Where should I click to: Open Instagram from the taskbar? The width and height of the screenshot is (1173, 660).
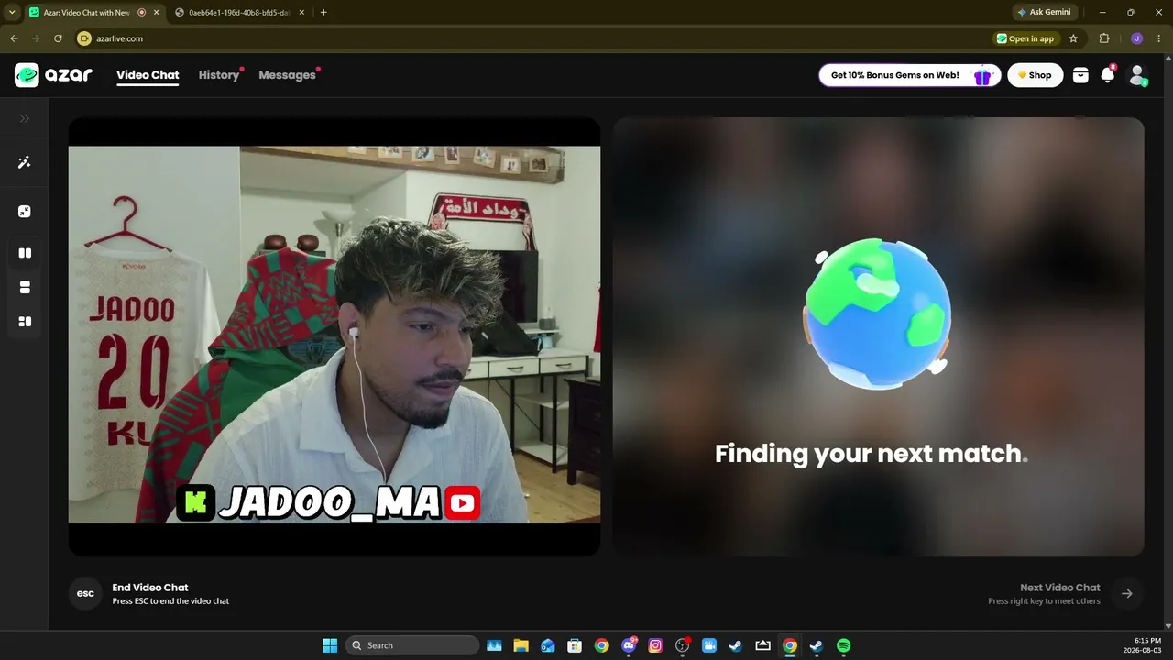click(x=655, y=645)
